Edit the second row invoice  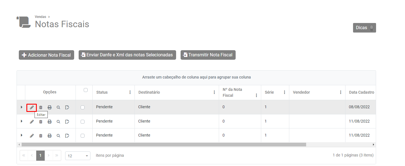click(32, 122)
